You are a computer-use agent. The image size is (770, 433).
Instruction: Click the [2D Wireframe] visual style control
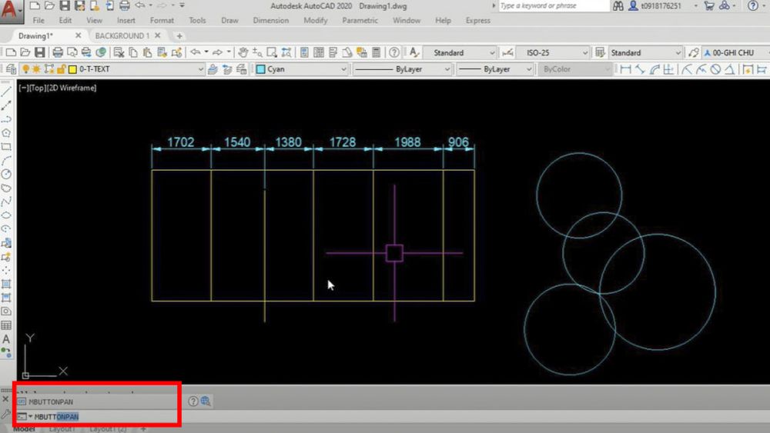[72, 88]
